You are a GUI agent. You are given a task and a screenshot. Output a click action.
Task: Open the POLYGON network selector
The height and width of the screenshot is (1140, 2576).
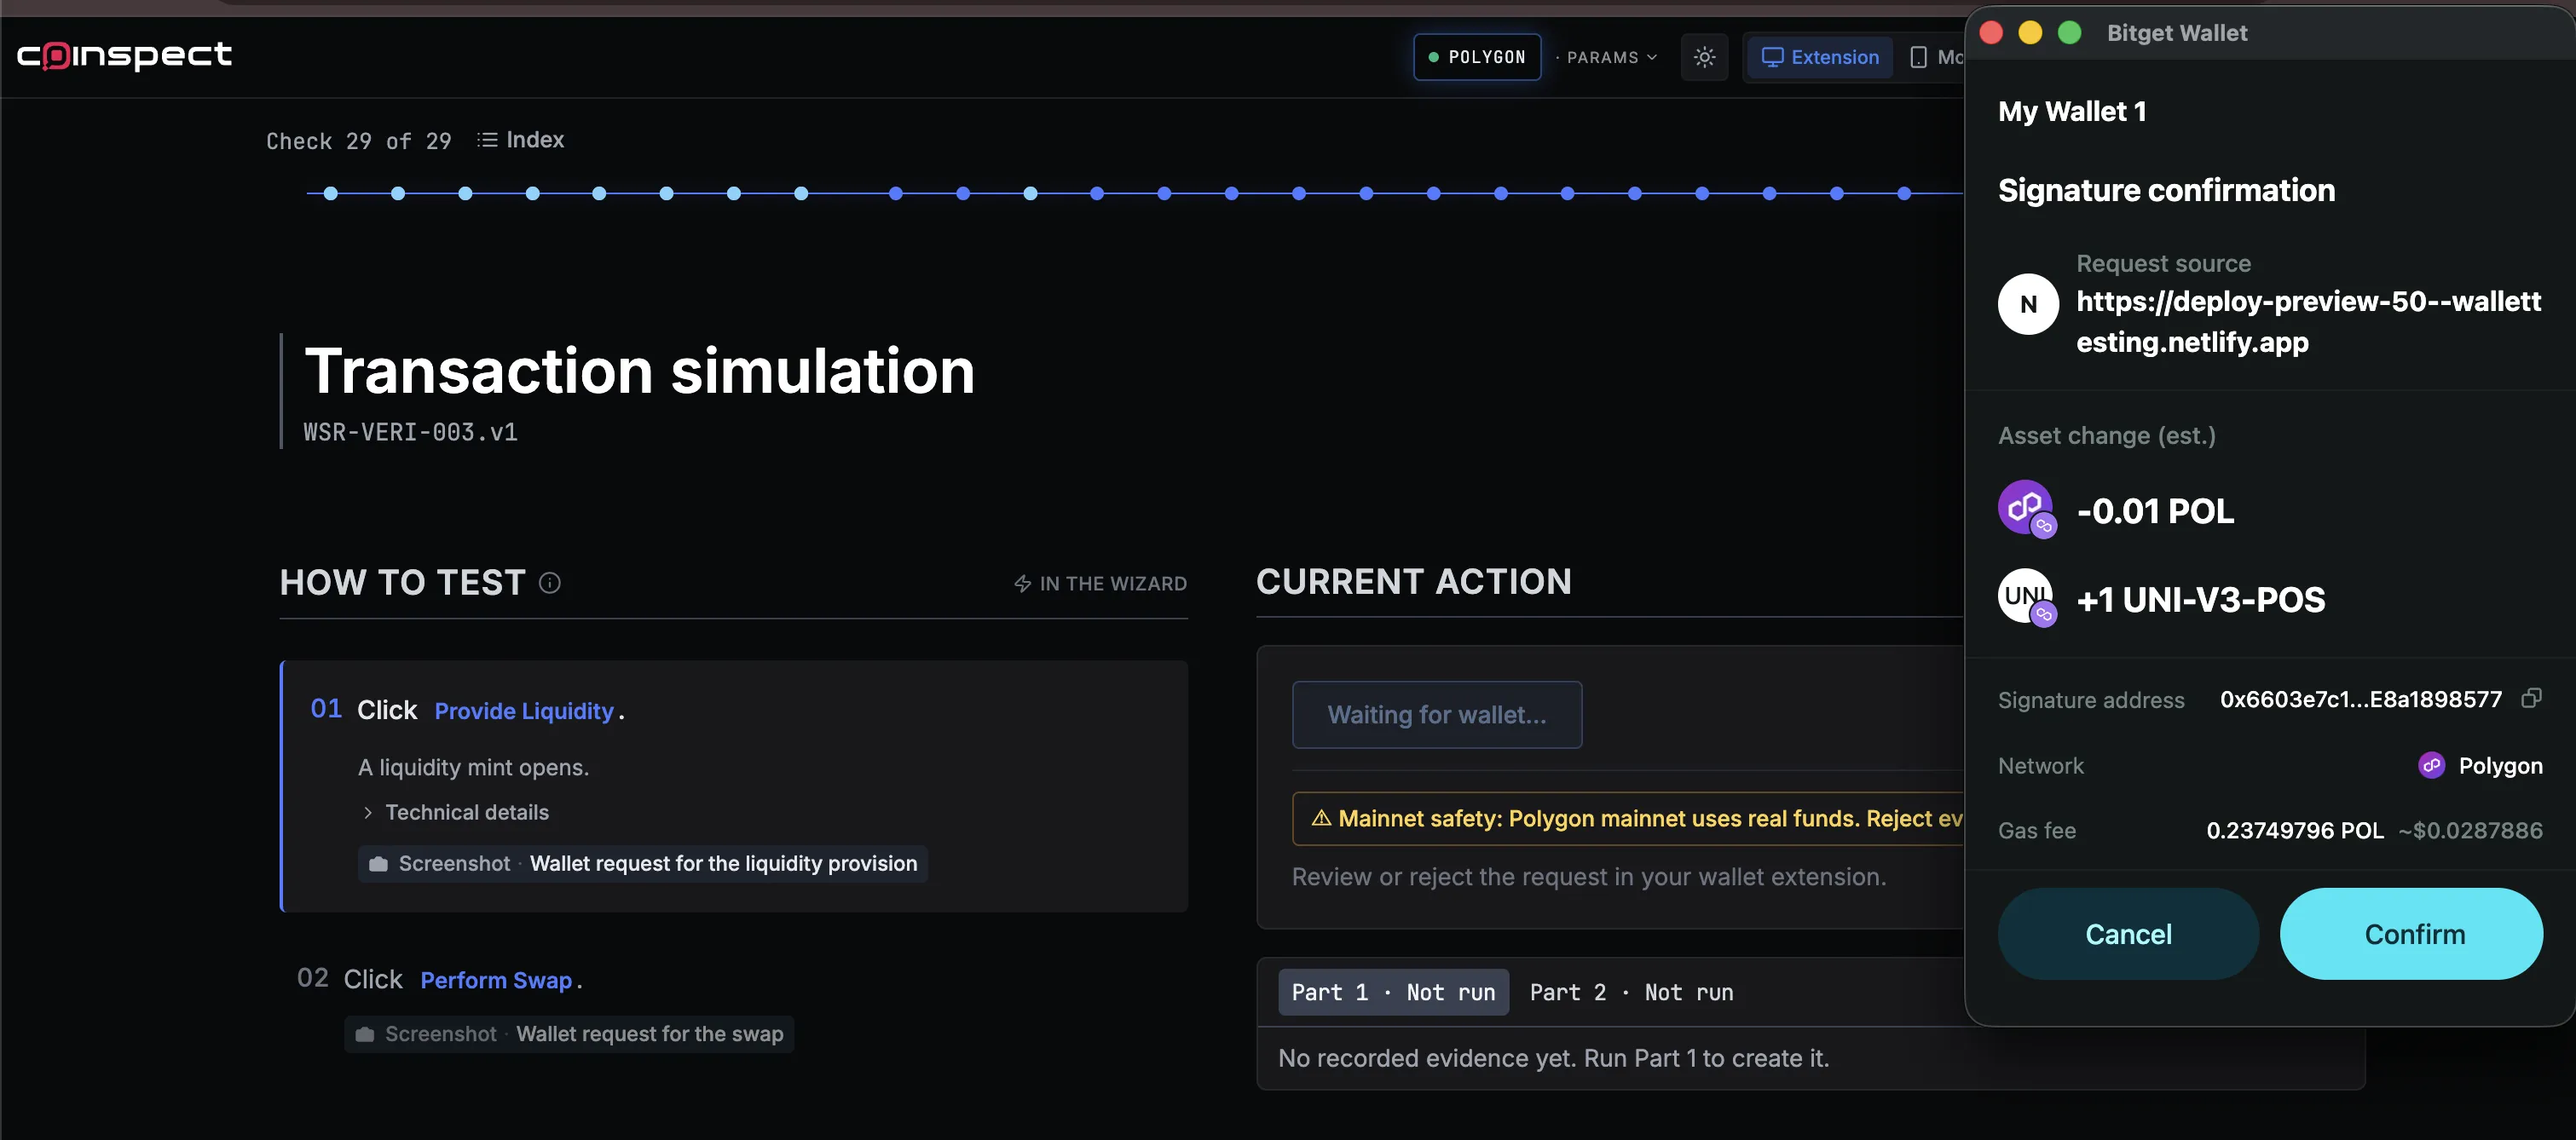tap(1477, 57)
